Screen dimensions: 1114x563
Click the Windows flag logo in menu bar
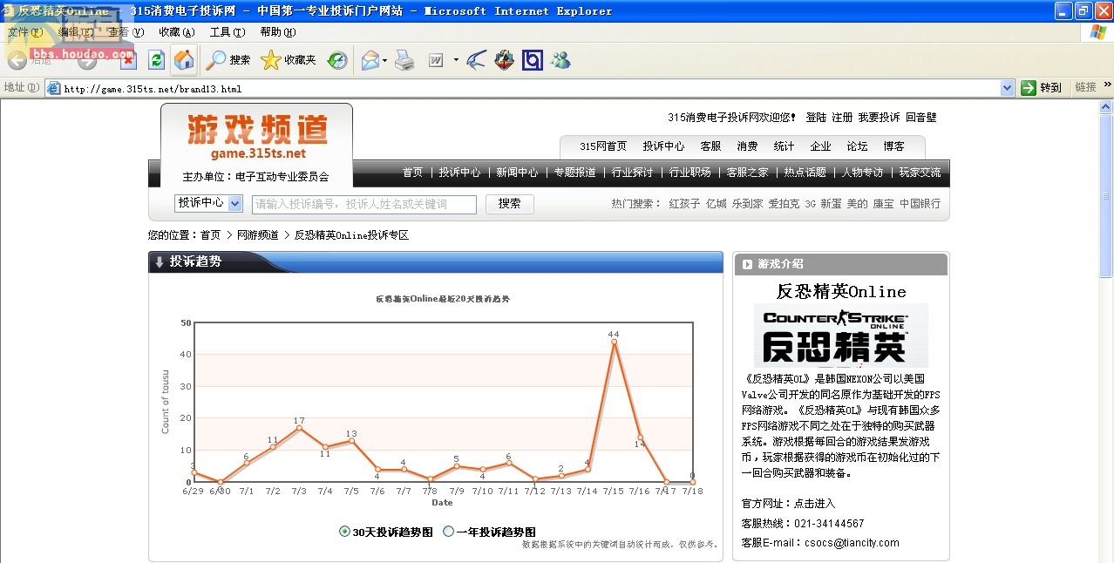[x=1097, y=32]
